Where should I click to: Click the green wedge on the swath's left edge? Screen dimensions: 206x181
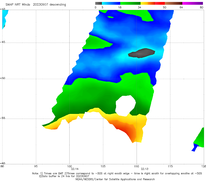pos(97,42)
